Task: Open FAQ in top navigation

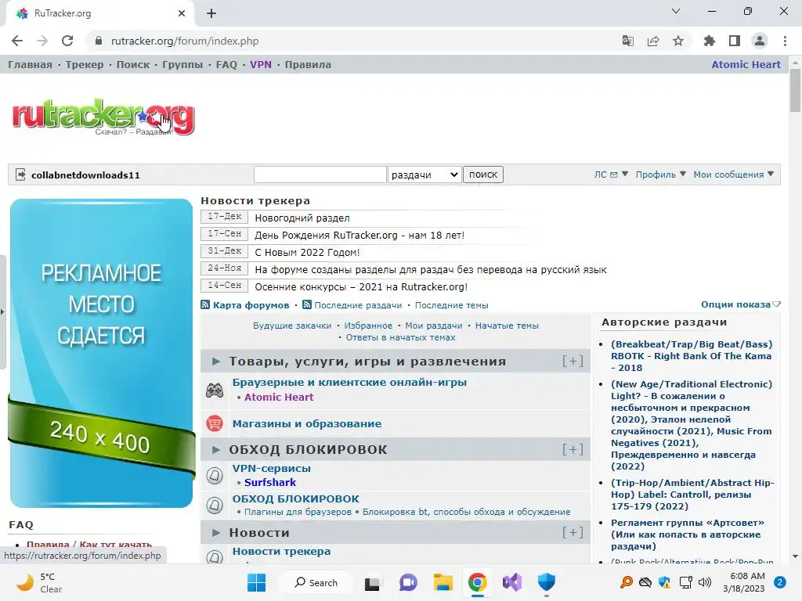Action: (226, 65)
